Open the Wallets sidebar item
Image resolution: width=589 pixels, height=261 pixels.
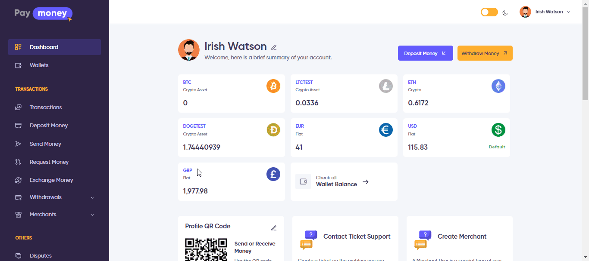(39, 65)
